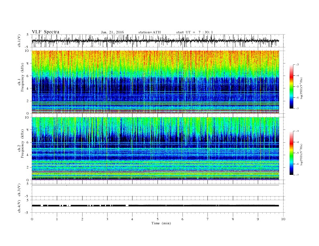Click the ch.2 color bar "log(PSD)(V²/Hz)" label

[301, 154]
